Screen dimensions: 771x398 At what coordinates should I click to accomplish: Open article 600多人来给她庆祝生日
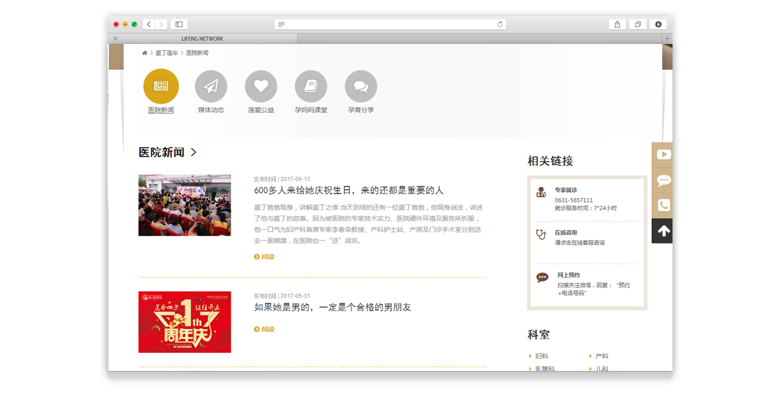(x=348, y=191)
